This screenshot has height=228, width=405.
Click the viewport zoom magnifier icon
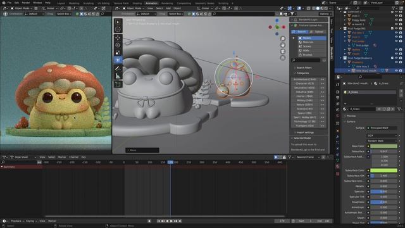(x=283, y=39)
